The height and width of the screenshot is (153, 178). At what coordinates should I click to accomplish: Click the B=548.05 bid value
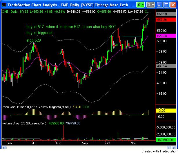73,12
